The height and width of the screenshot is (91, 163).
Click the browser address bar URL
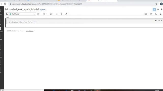click(47, 4)
